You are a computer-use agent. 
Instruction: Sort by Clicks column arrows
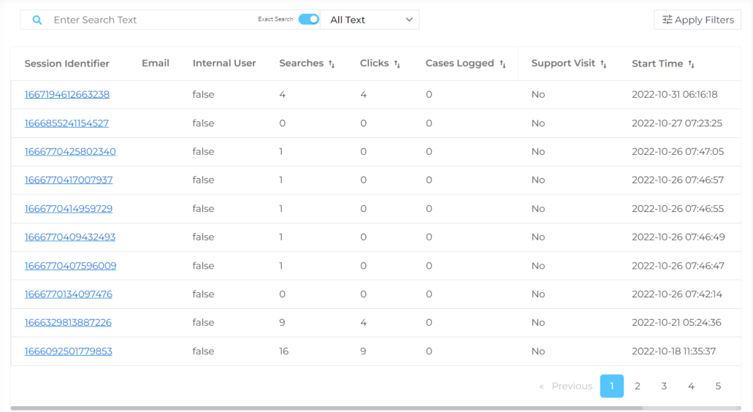397,64
